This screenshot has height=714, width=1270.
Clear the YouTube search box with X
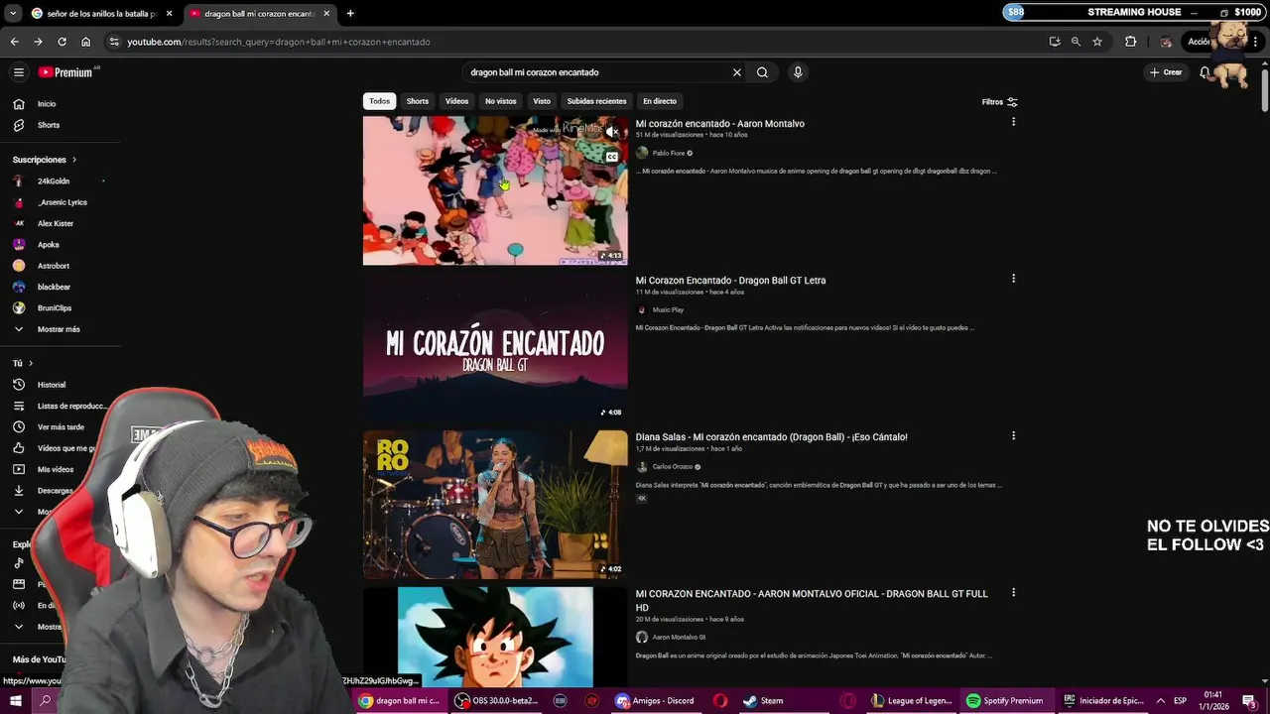click(x=737, y=72)
